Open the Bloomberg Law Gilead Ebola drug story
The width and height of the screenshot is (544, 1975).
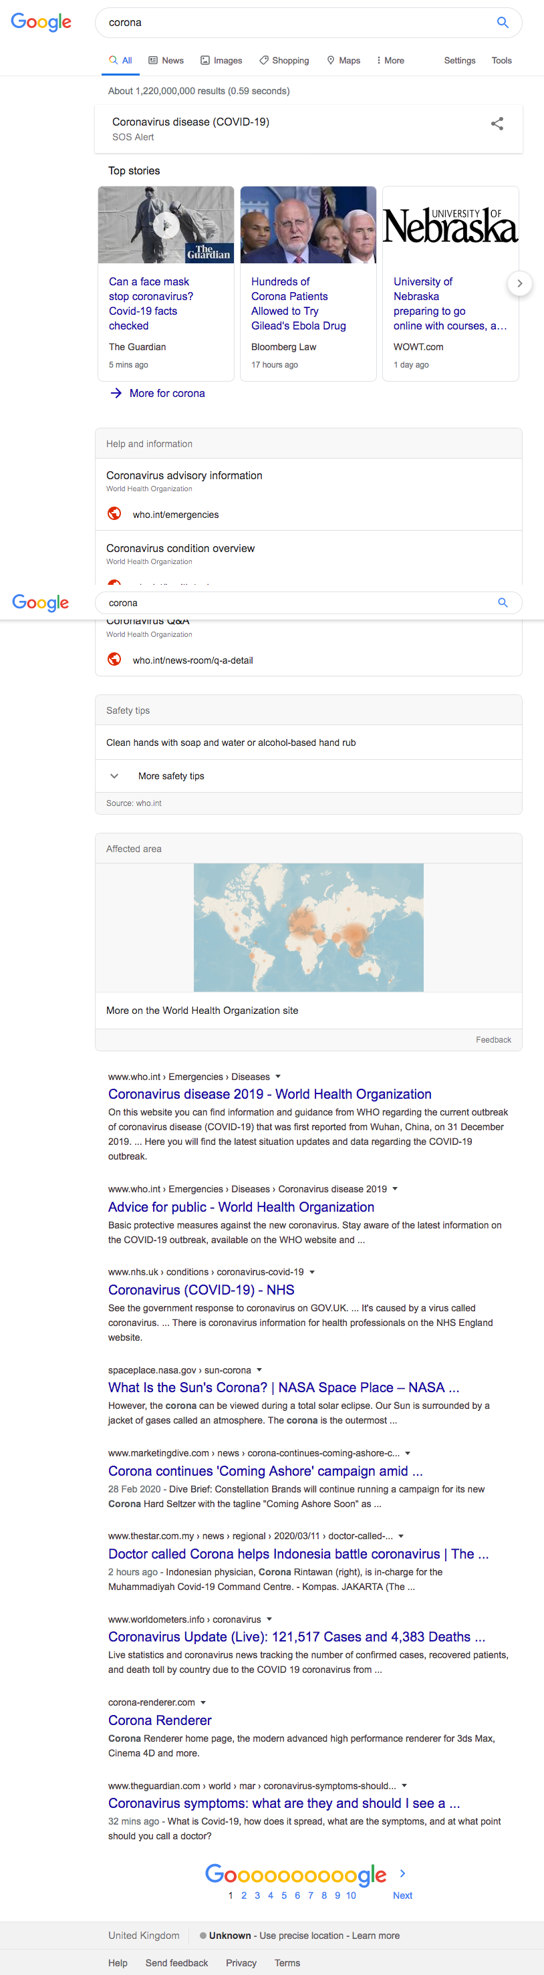299,303
